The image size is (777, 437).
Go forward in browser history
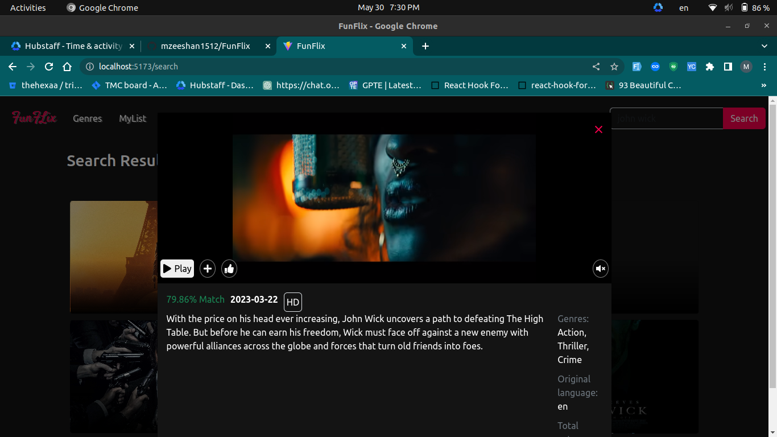point(31,67)
